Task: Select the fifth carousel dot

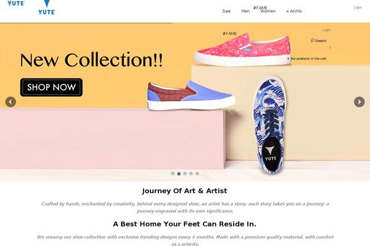Action: (197, 173)
